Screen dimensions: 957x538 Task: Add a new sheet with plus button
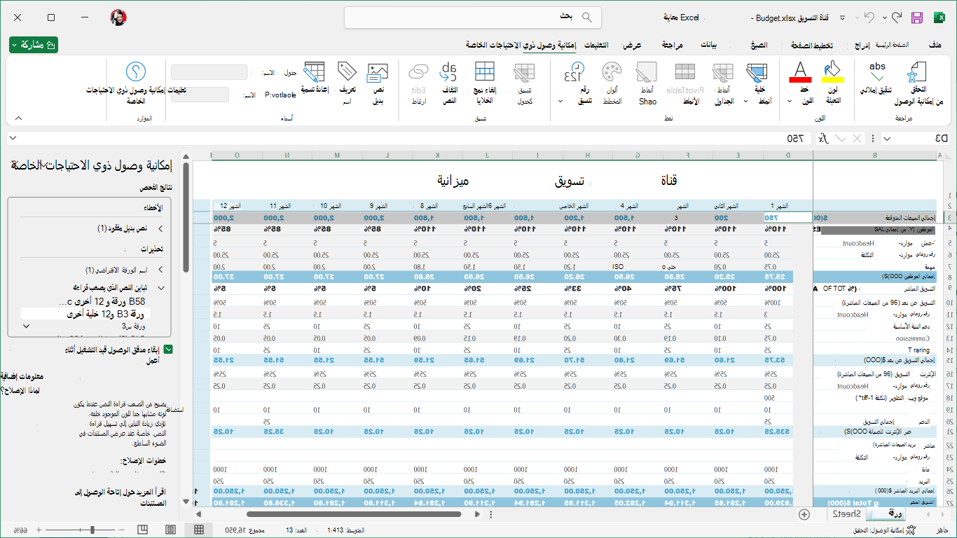(804, 514)
